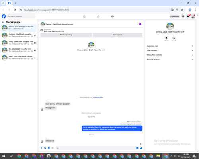This screenshot has width=199, height=159.
Task: Open Task View on the taskbar
Action: point(11,156)
